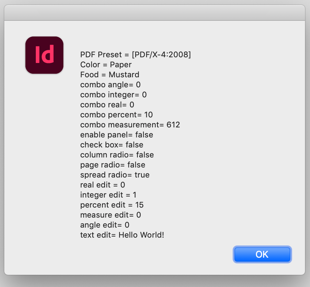Click the highlighted OK button focus ring

pyautogui.click(x=262, y=254)
